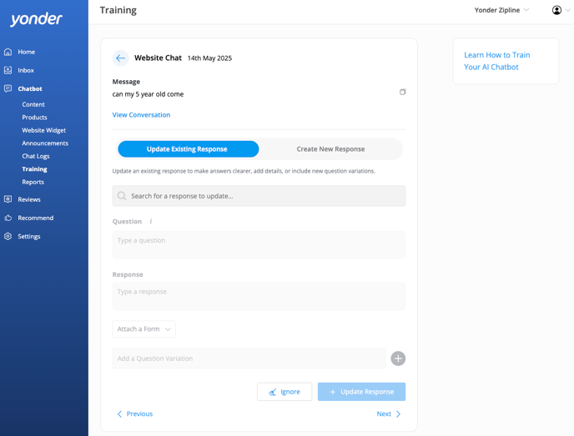Switch to Create New Response option
Screen dimensions: 574x436
(330, 149)
